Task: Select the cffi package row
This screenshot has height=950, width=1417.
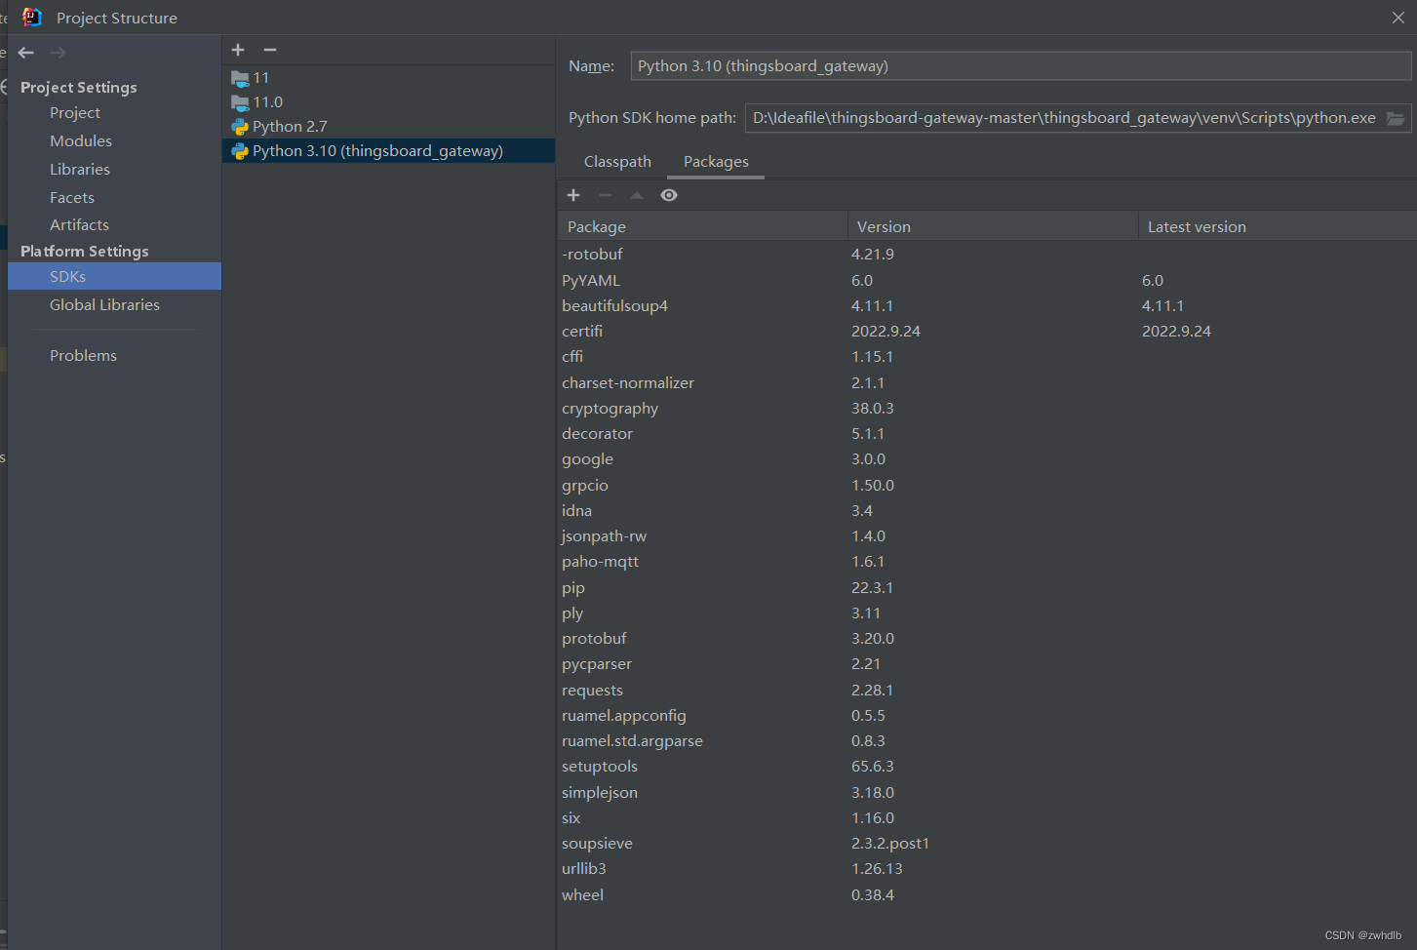Action: coord(987,357)
